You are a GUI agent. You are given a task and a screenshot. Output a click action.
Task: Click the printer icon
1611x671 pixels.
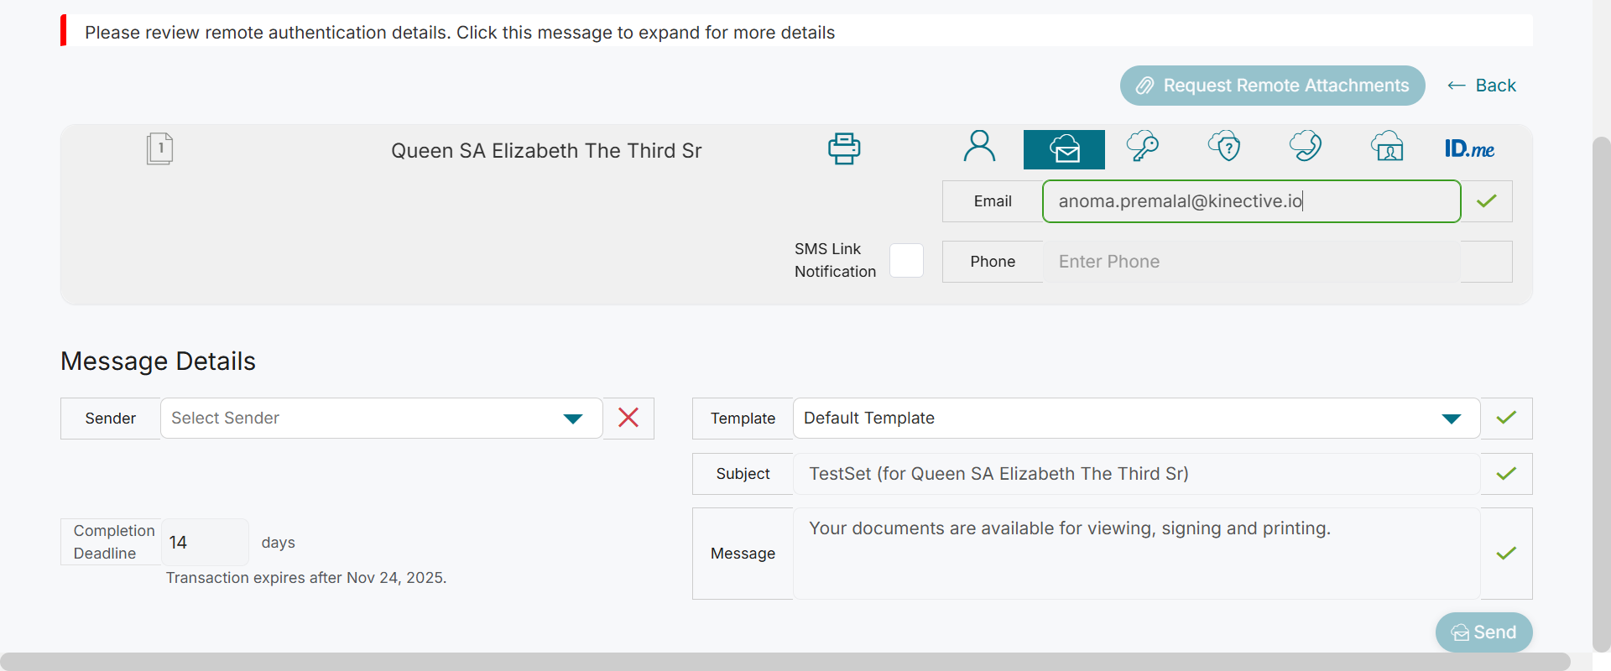[844, 148]
